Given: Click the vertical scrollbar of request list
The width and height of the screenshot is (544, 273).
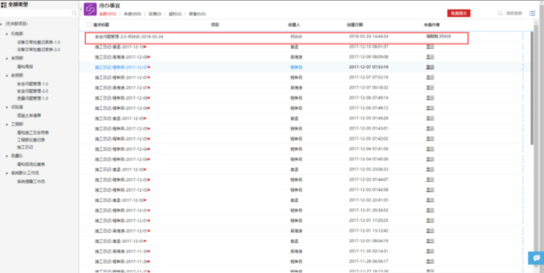Looking at the screenshot, I should [x=532, y=88].
